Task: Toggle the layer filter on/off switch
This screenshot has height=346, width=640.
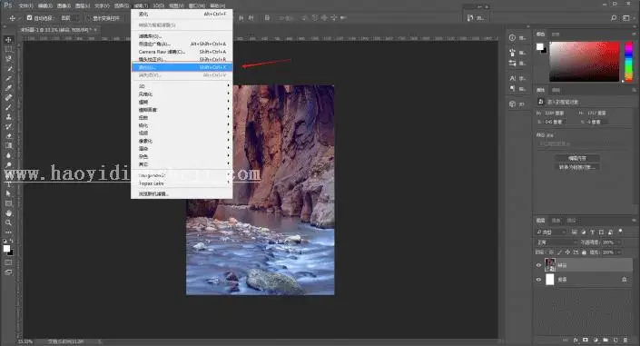Action: coord(620,232)
